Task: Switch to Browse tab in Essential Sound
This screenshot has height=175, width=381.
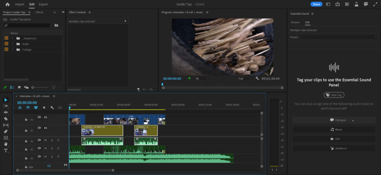Action: tap(295, 22)
